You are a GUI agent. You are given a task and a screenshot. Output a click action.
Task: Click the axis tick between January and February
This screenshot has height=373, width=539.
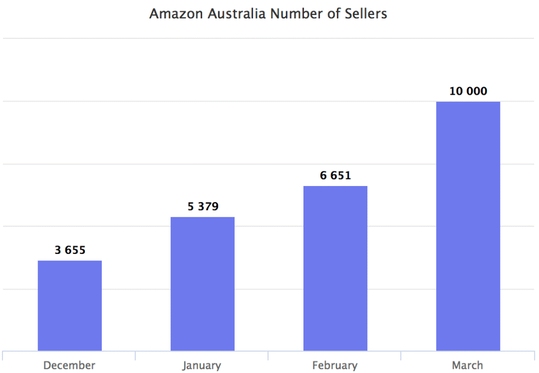click(268, 356)
